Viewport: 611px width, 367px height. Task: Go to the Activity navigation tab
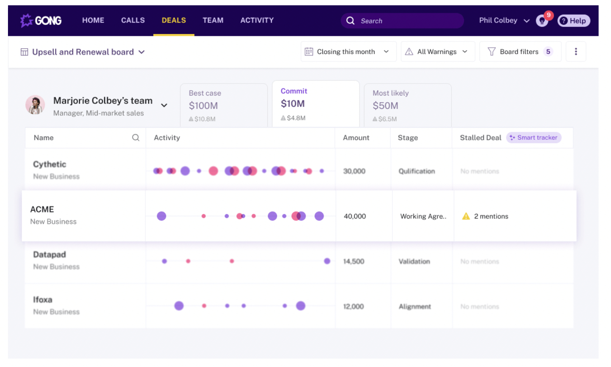click(257, 20)
